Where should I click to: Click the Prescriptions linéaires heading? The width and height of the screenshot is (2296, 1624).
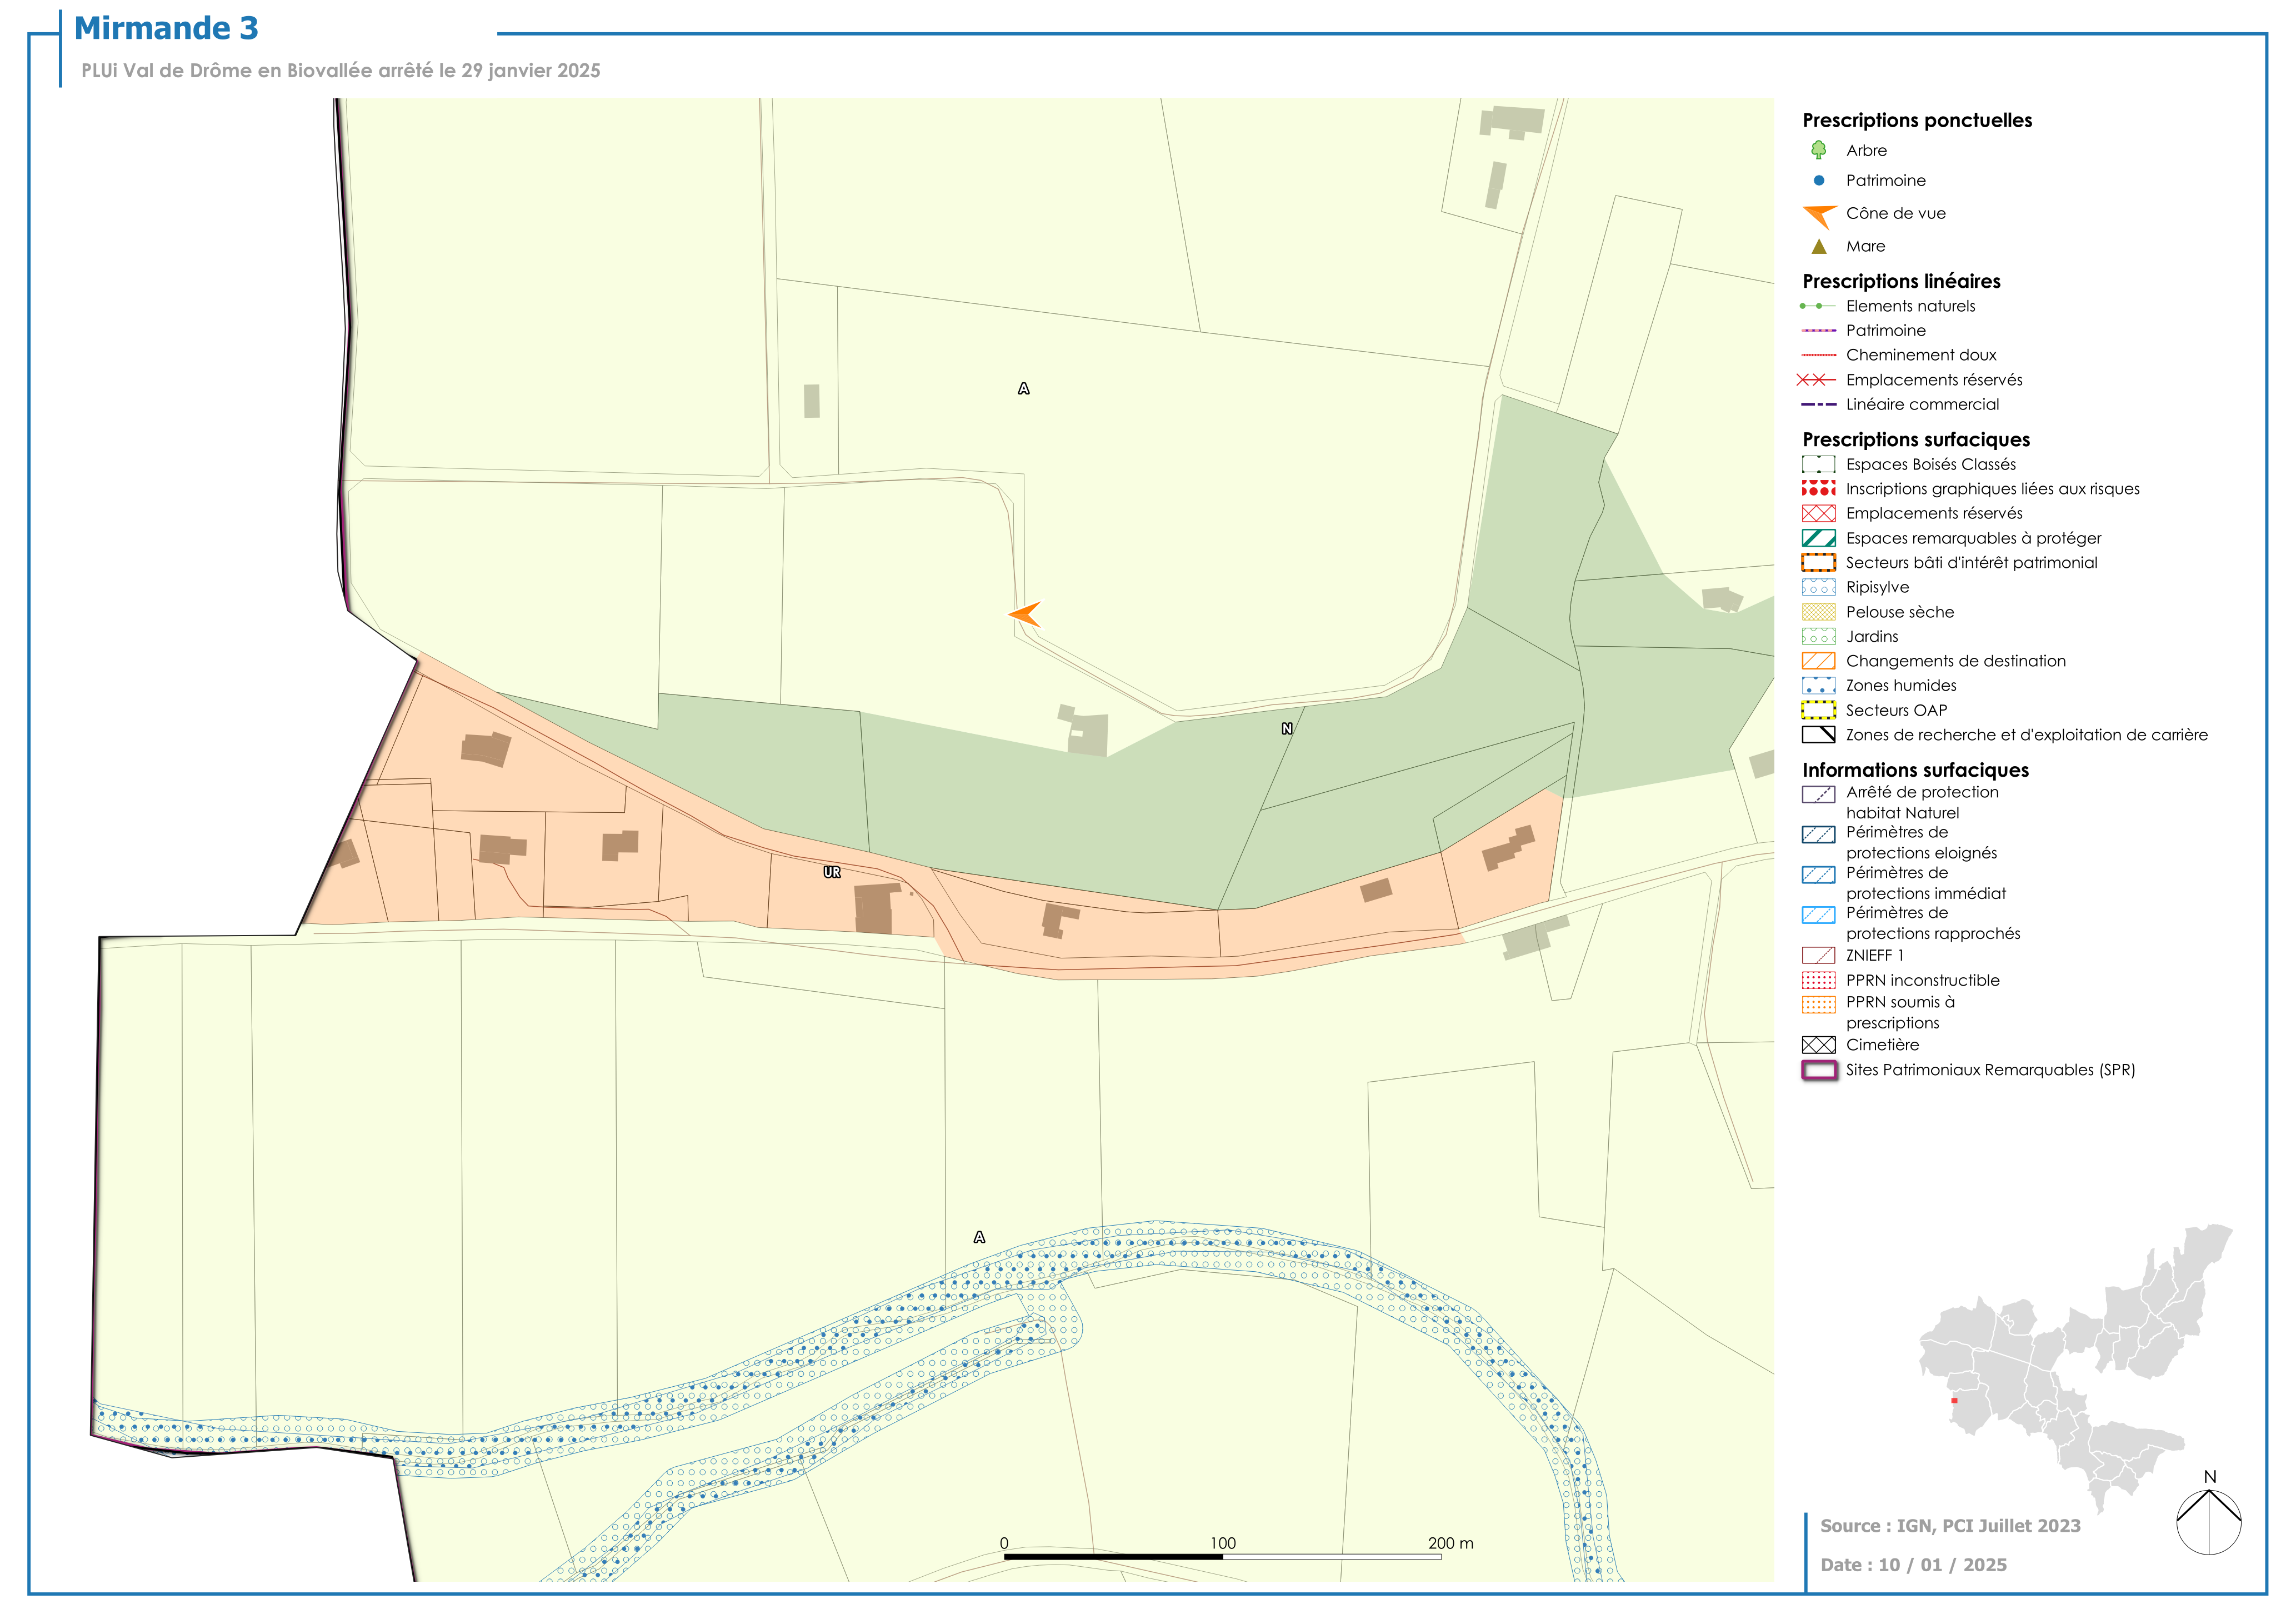point(1901,282)
